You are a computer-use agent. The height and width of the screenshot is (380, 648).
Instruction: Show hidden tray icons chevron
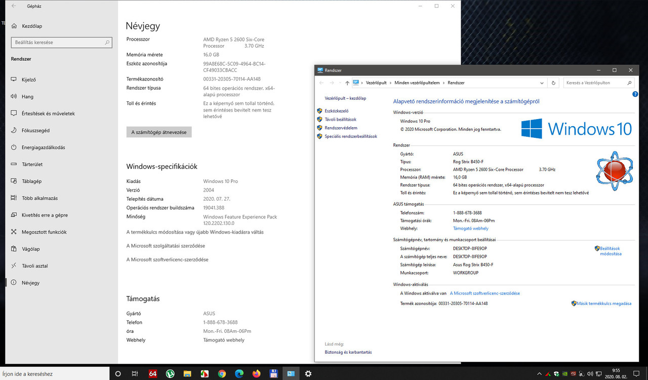[539, 374]
